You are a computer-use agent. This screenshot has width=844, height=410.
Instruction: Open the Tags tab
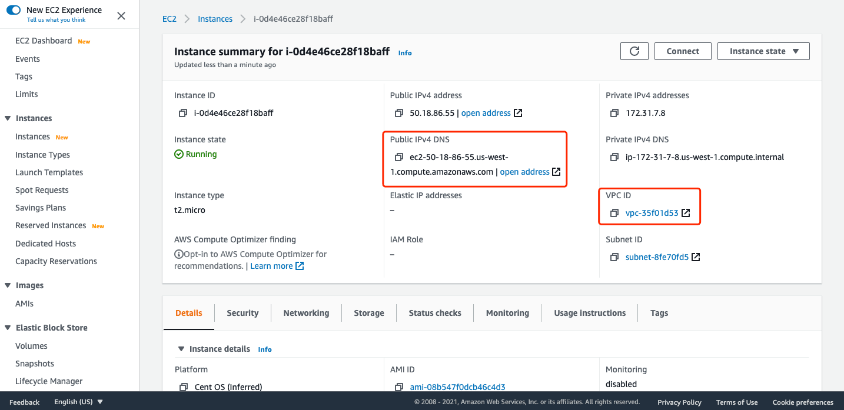click(x=659, y=313)
